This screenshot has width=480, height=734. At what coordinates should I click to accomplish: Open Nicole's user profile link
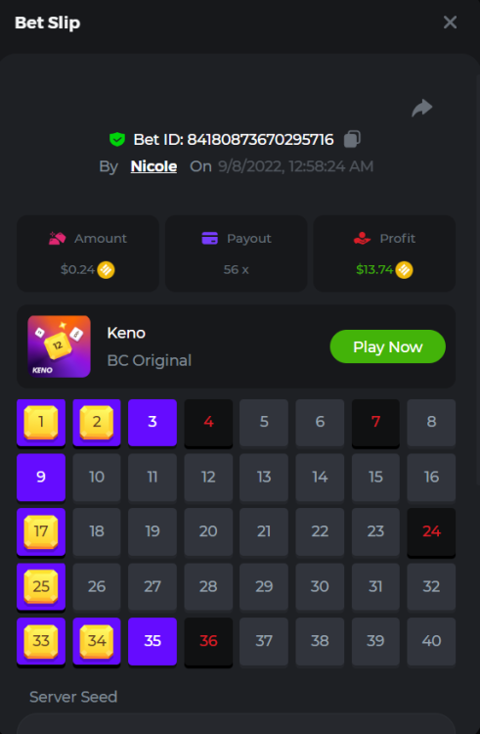pos(153,166)
